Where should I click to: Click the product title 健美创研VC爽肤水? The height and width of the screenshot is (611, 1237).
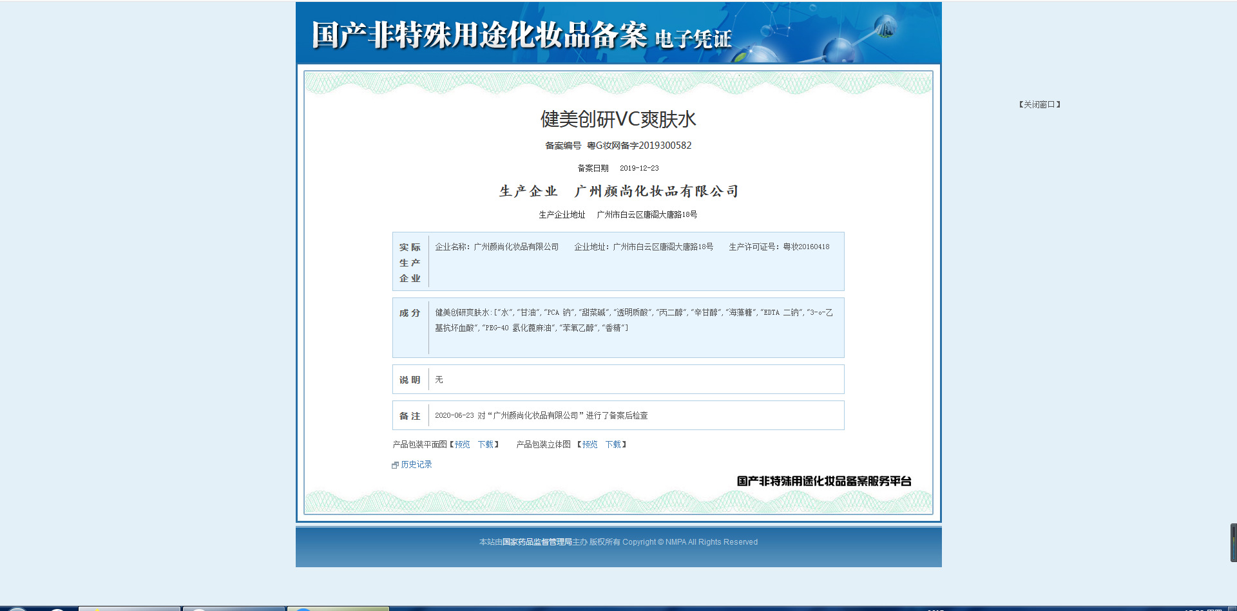(618, 119)
